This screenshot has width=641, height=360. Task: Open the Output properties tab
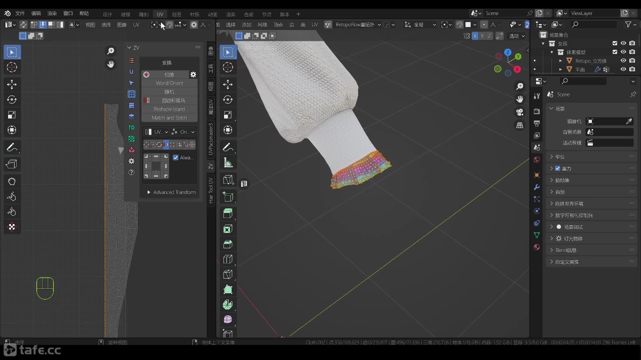click(537, 123)
